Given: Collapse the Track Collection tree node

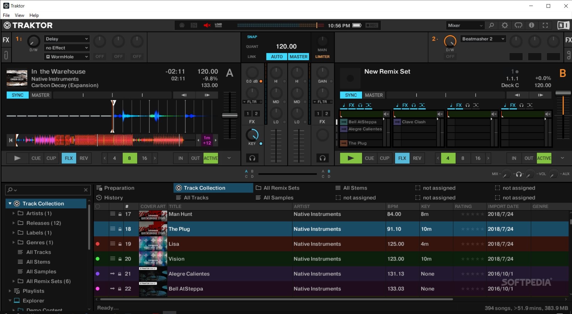Looking at the screenshot, I should [10, 204].
